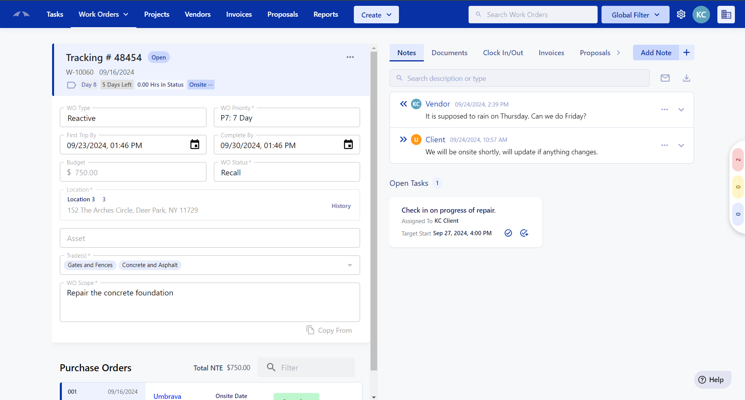
Task: Go to the Vendors menu
Action: [x=198, y=14]
